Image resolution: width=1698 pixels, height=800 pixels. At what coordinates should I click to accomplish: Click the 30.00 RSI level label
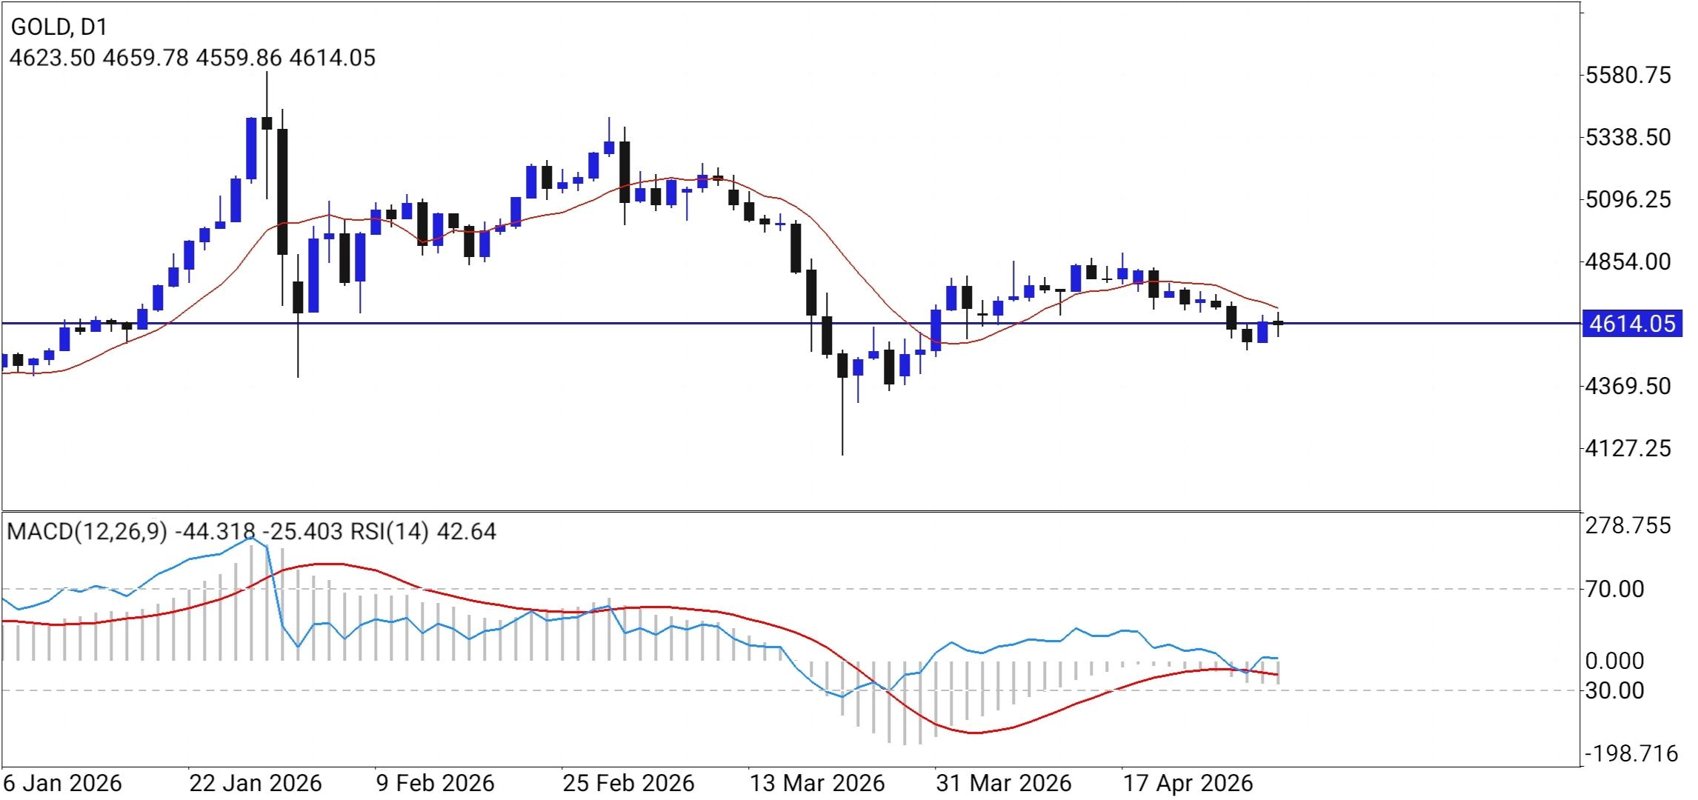(1614, 690)
